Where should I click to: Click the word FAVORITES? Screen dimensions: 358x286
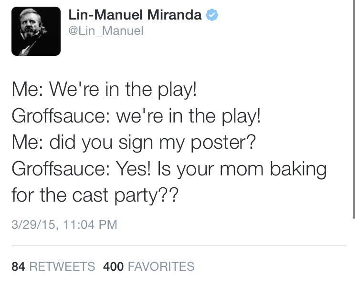point(161,266)
